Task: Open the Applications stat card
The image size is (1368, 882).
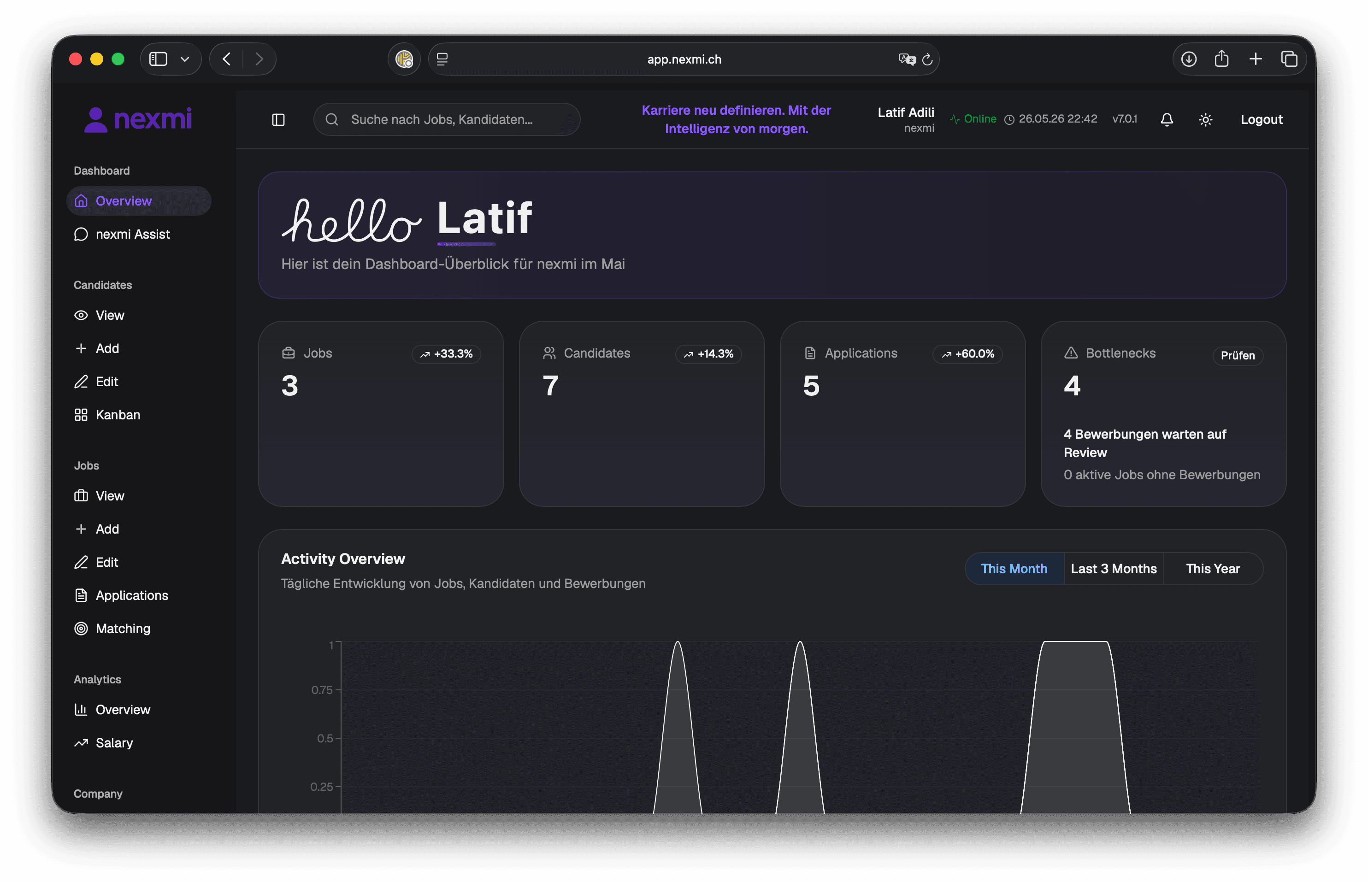Action: [902, 413]
